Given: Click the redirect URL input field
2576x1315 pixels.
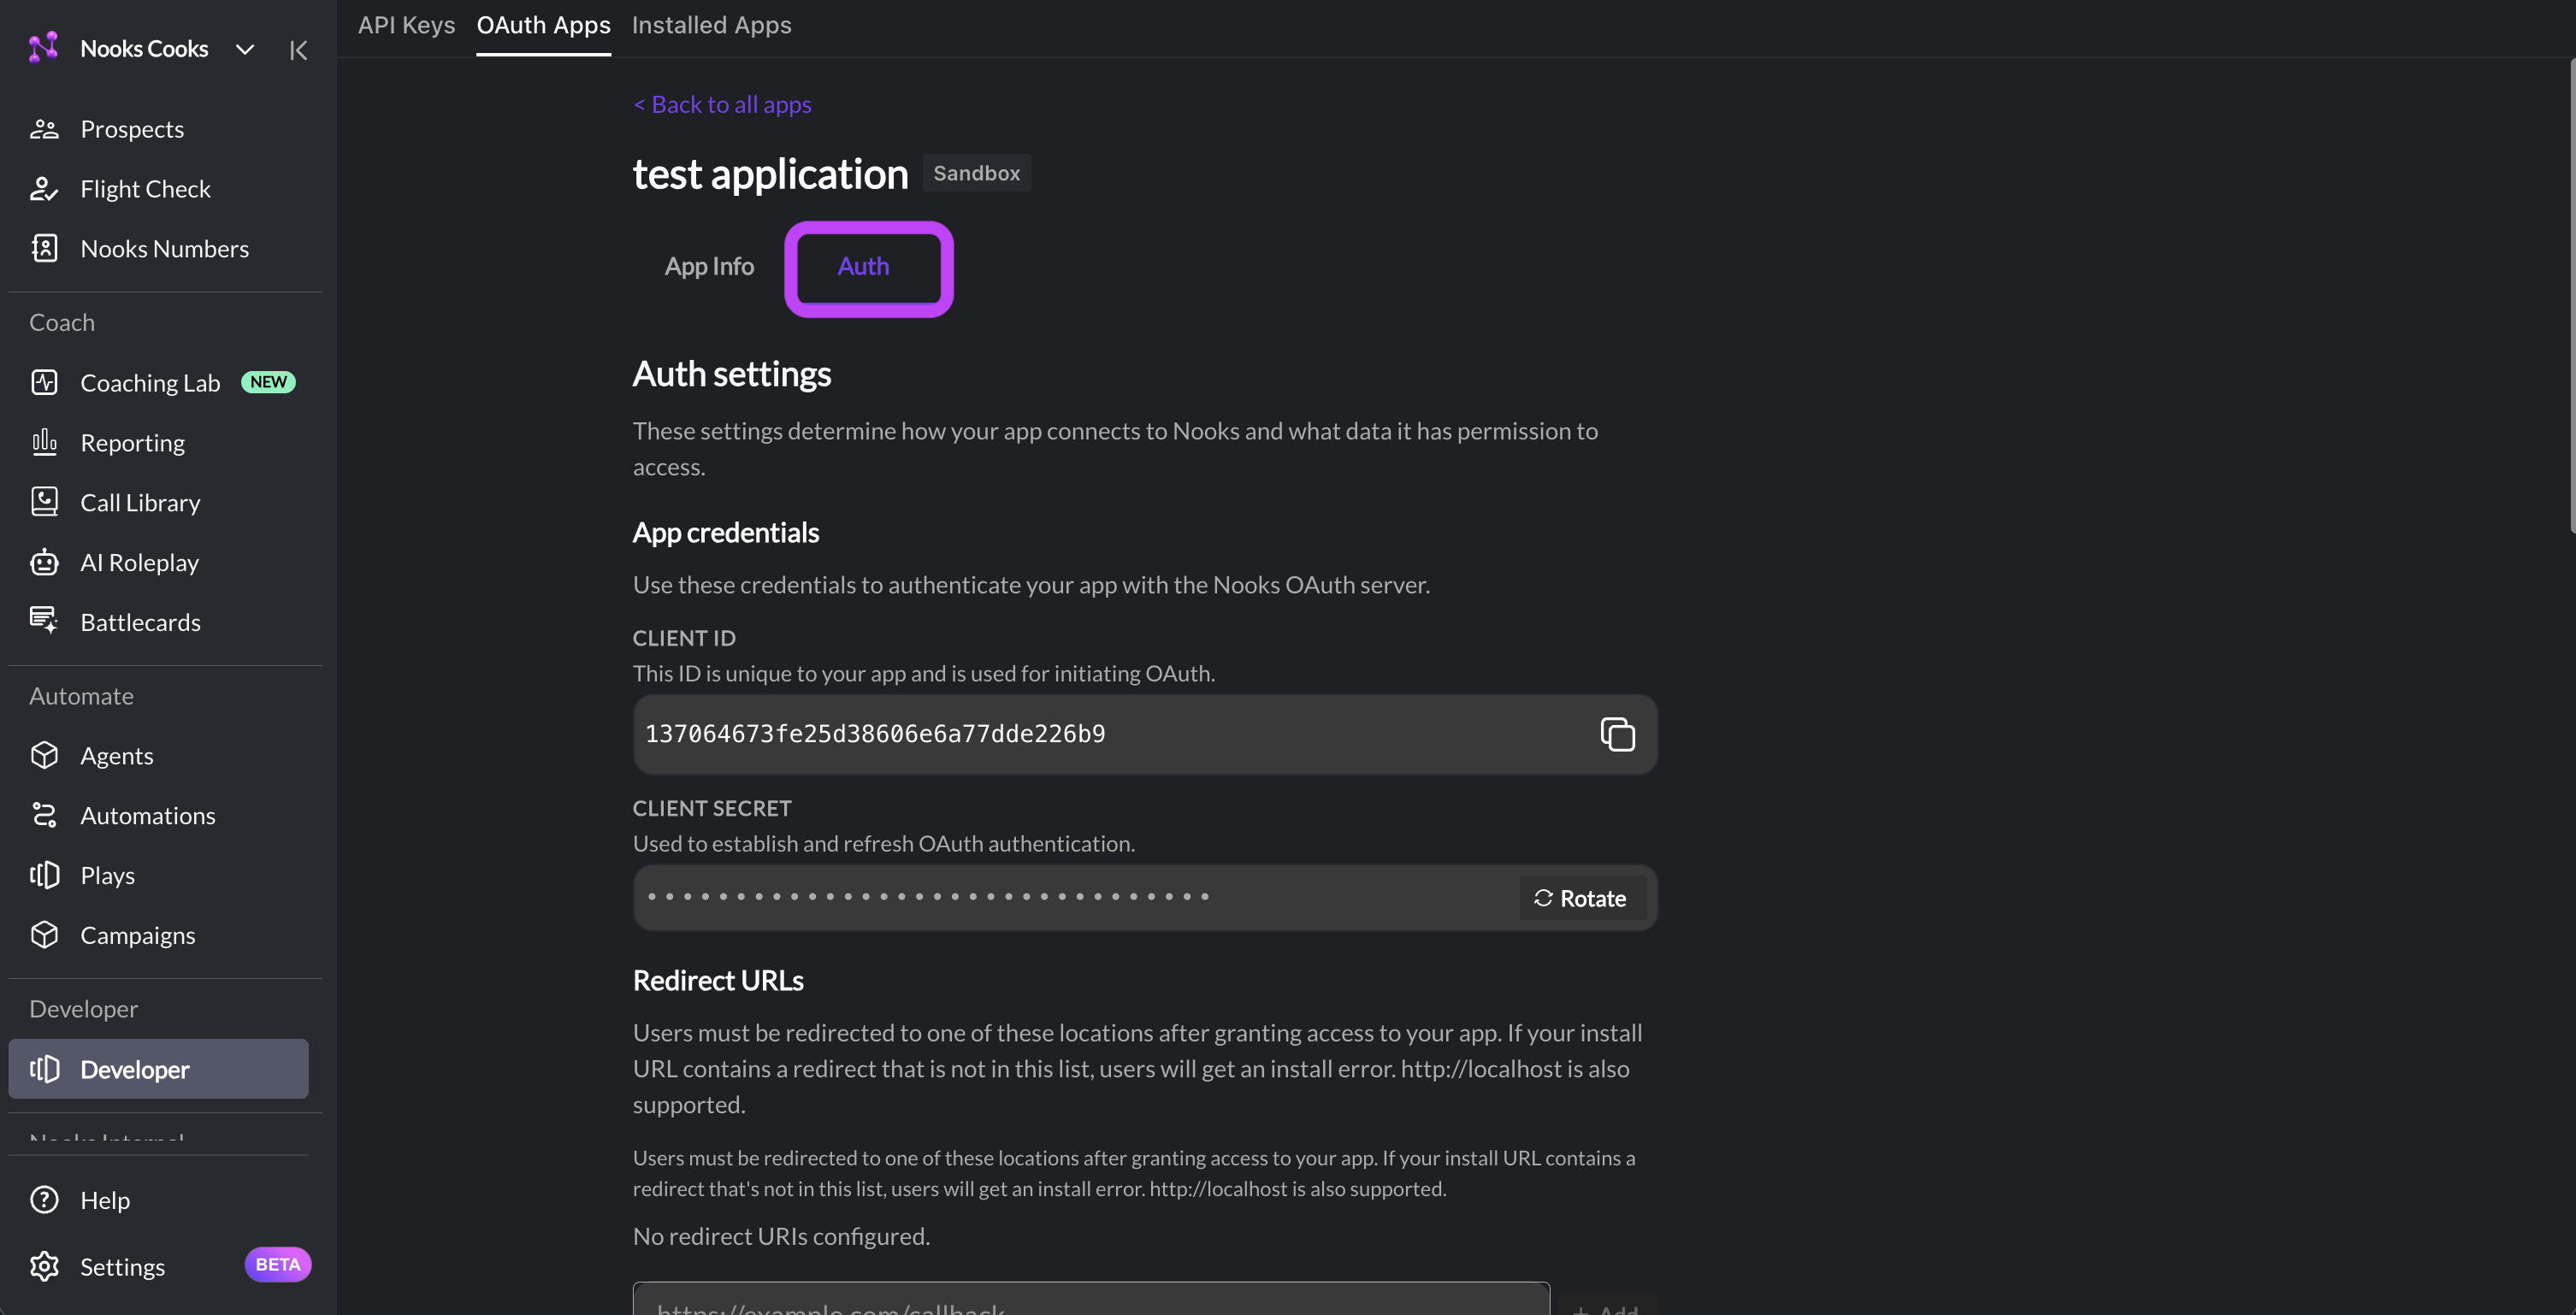Looking at the screenshot, I should (1091, 1300).
